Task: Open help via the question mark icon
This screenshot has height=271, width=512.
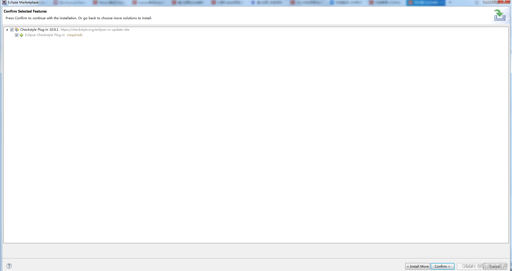Action: [x=9, y=266]
